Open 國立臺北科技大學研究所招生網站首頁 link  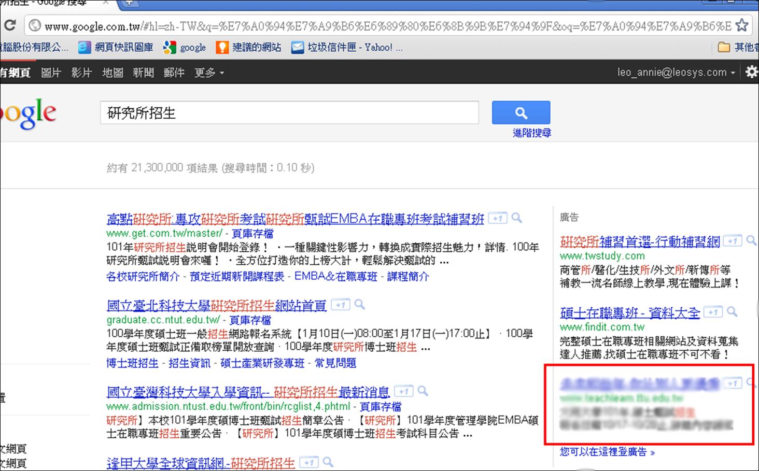216,306
